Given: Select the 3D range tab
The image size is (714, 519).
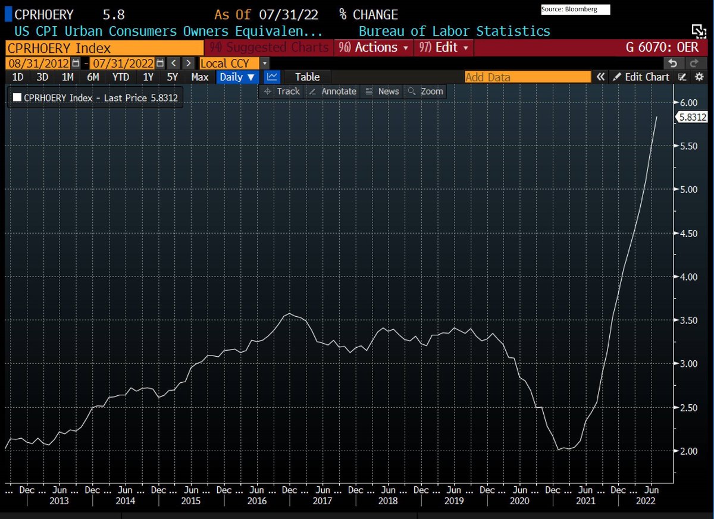Looking at the screenshot, I should [x=42, y=77].
